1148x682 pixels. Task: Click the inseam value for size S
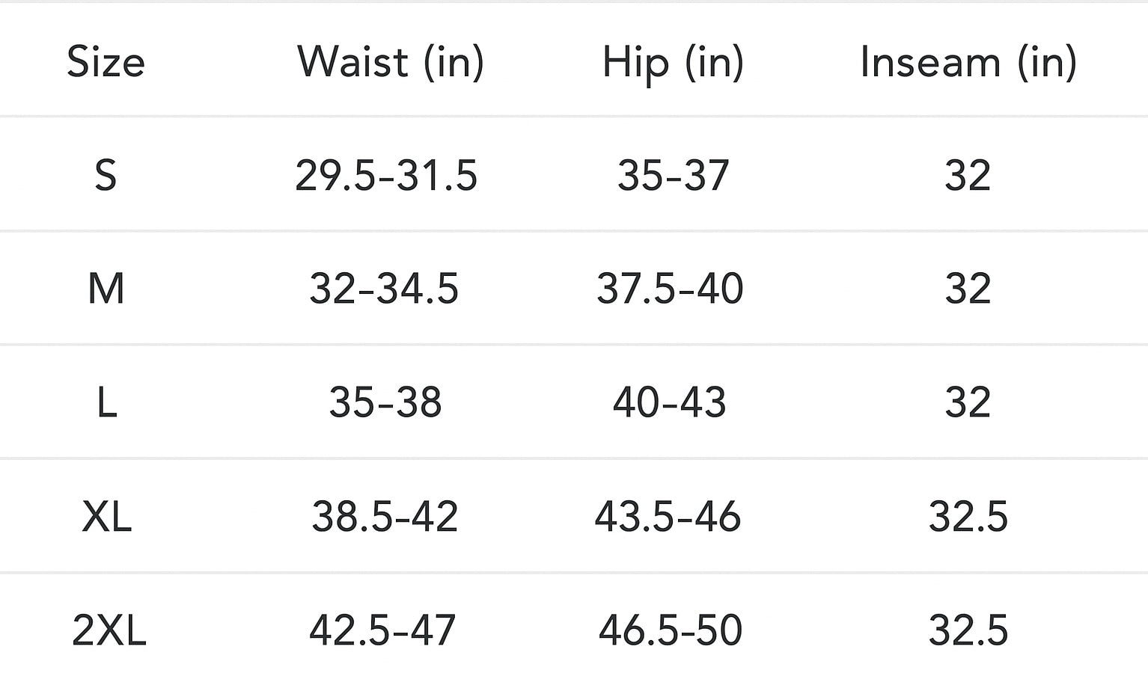968,176
